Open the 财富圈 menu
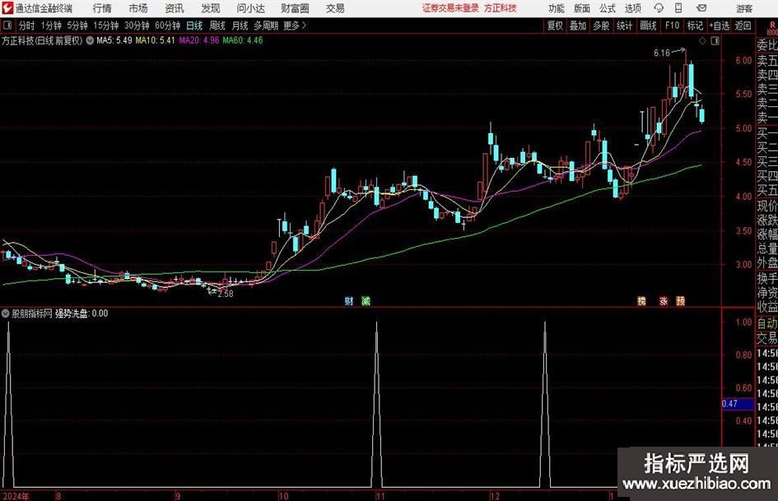This screenshot has height=501, width=778. tap(295, 8)
